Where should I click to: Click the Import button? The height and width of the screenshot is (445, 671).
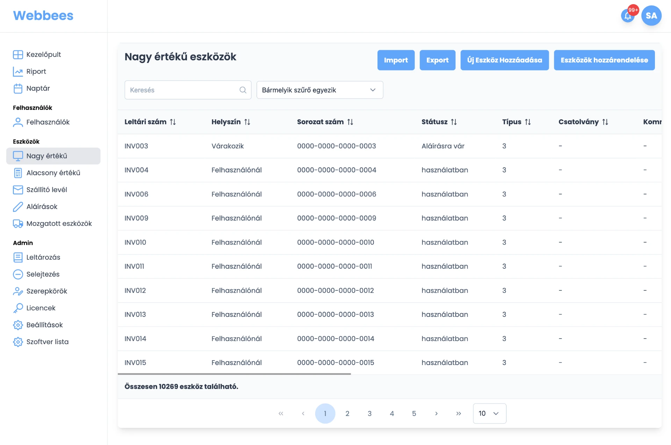pos(396,60)
